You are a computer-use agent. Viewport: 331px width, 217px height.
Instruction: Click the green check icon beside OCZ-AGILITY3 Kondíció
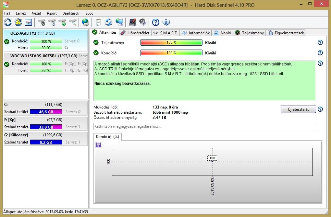tap(7, 41)
